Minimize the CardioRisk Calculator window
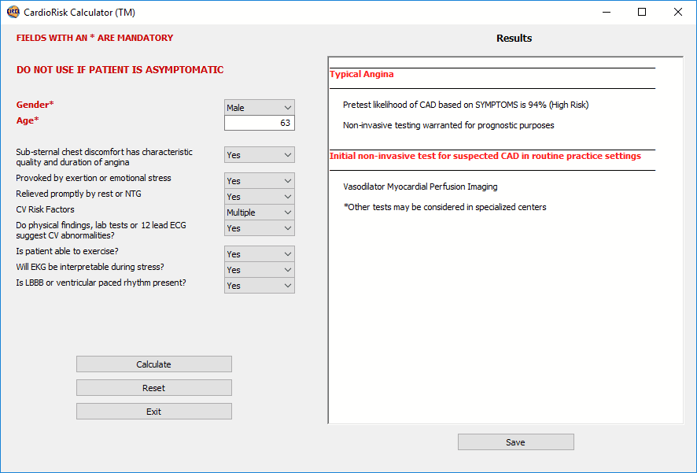The height and width of the screenshot is (473, 697). (607, 12)
